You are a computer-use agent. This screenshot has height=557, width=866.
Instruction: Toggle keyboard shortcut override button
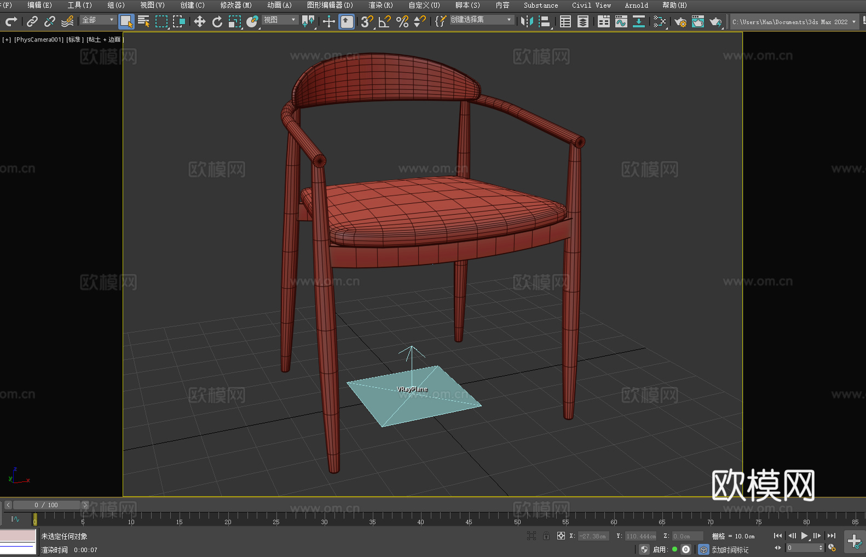pyautogui.click(x=347, y=22)
